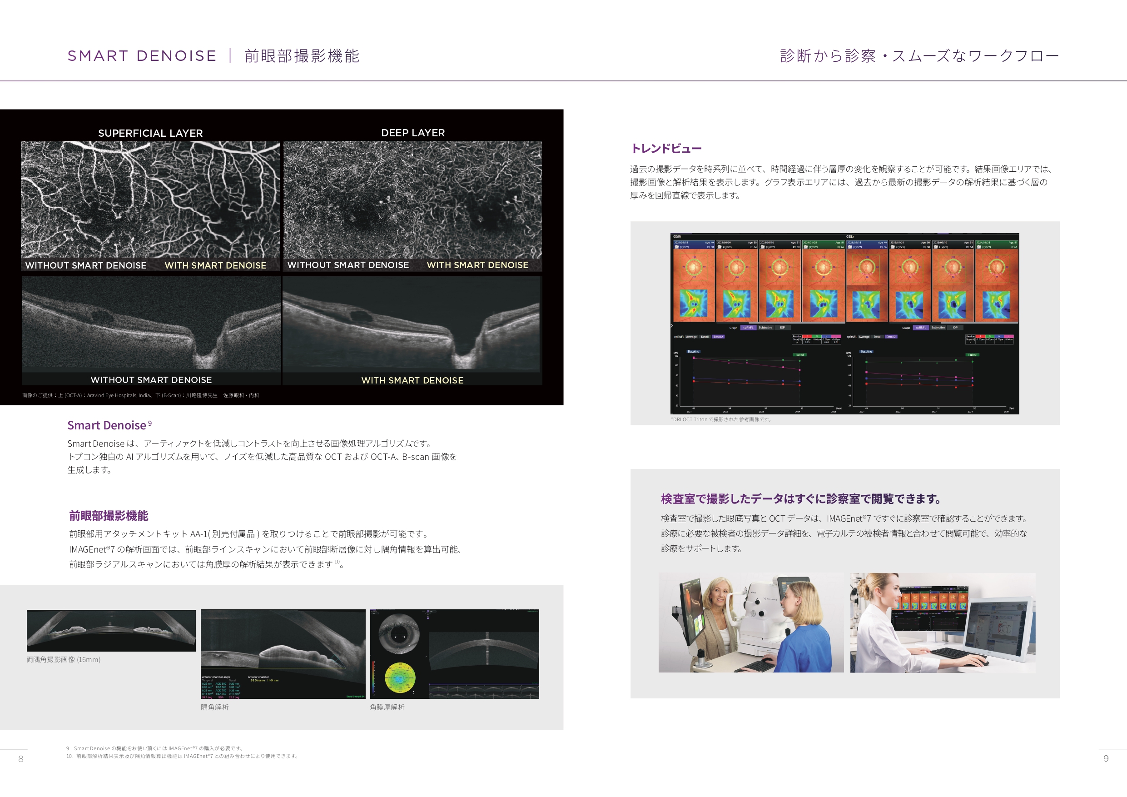
Task: Select the cpRNFL graph tab for OD(R)
Action: coord(748,328)
